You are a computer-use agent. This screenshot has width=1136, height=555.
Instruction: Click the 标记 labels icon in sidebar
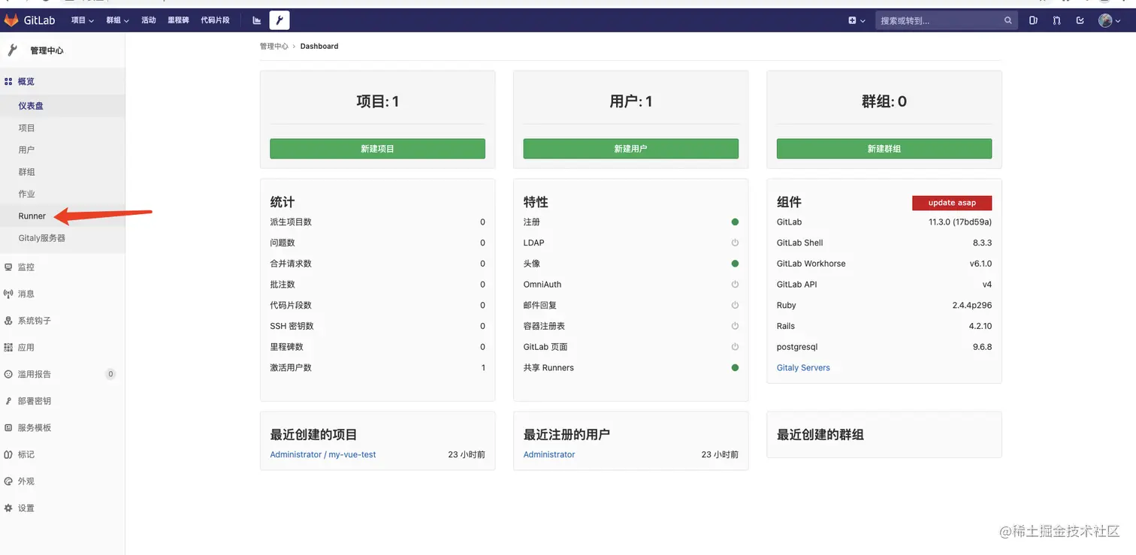8,454
